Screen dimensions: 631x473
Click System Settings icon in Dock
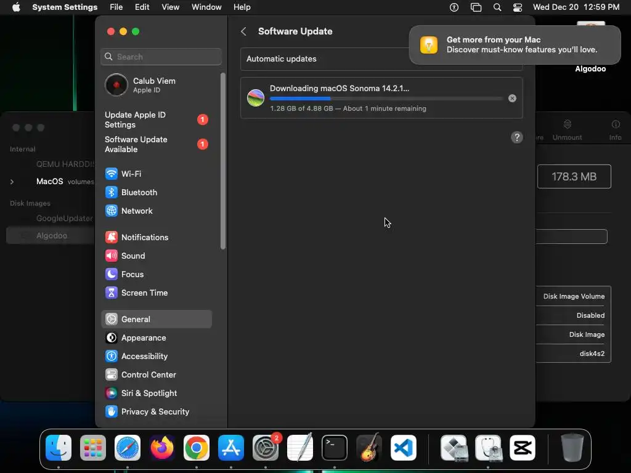pyautogui.click(x=266, y=448)
